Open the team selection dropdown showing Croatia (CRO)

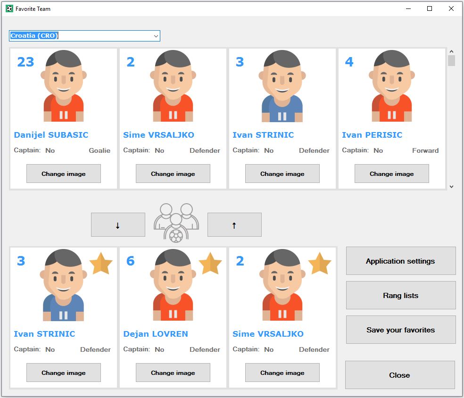pyautogui.click(x=84, y=36)
